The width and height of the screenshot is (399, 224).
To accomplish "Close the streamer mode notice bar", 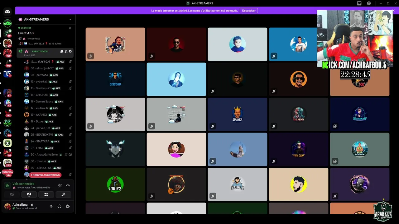I will tap(393, 11).
